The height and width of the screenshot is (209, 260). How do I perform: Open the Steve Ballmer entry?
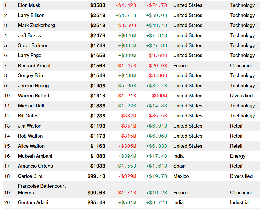33,45
